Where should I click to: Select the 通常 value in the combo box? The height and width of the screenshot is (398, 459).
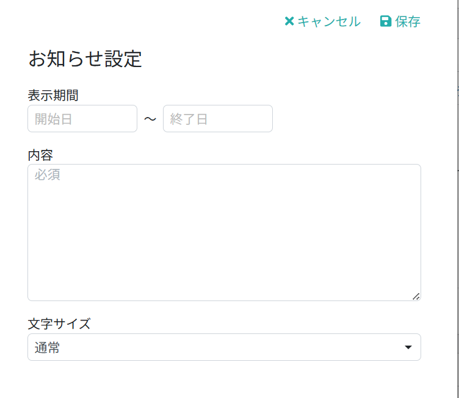pos(48,348)
